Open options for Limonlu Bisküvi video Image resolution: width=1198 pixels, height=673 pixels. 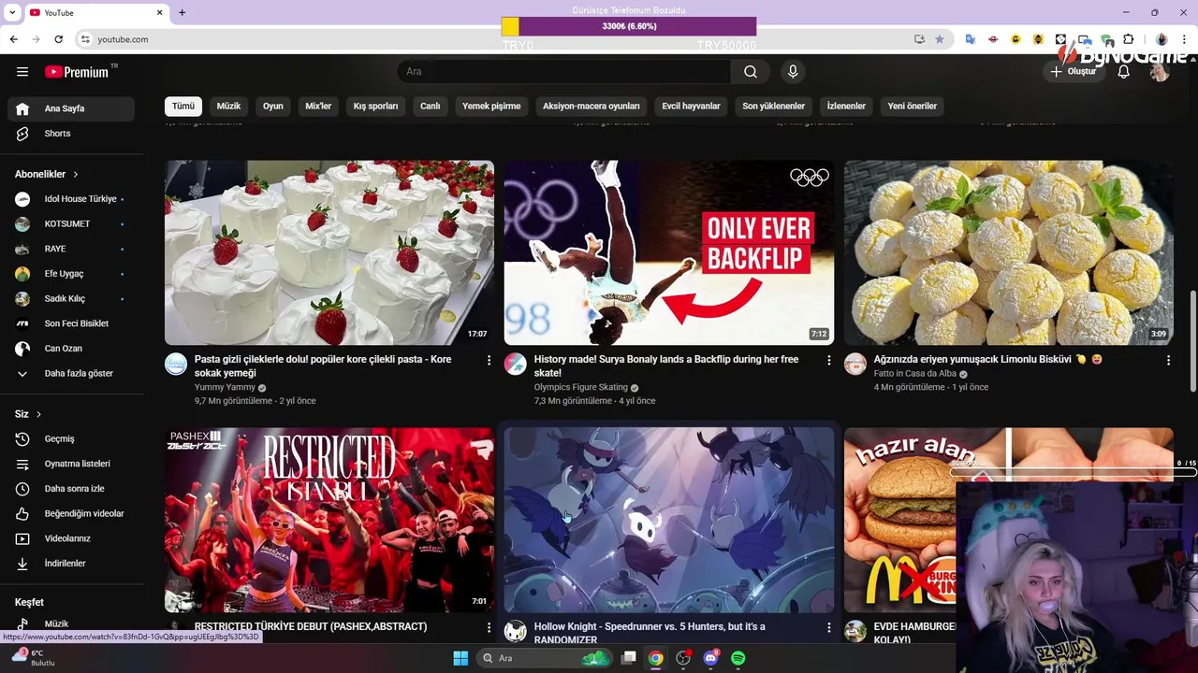(x=1168, y=360)
